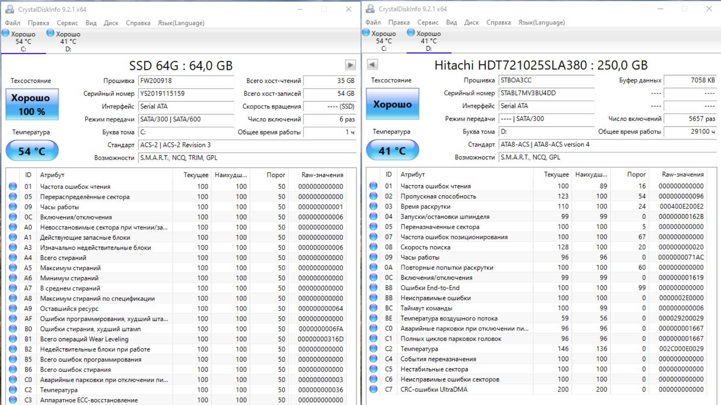Click status icon for Пропускная способность row
This screenshot has height=405, width=721.
(x=373, y=196)
